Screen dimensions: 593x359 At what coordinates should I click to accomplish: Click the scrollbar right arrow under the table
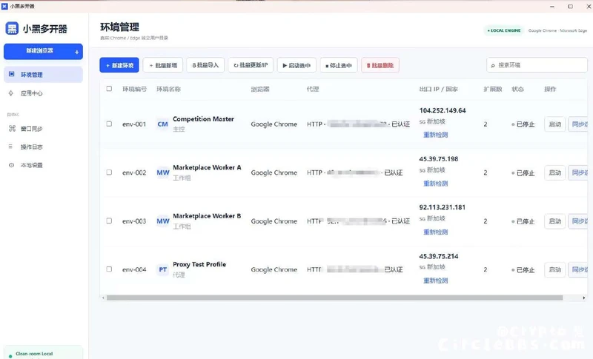584,298
